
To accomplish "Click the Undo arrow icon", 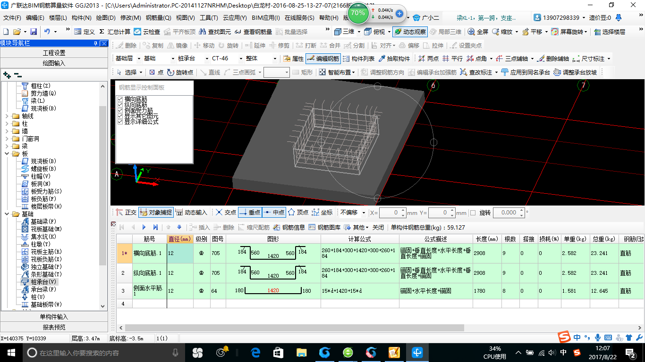I will coord(47,32).
